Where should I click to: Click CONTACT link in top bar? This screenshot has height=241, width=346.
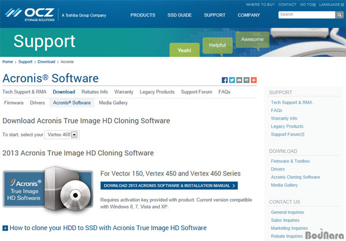(287, 5)
